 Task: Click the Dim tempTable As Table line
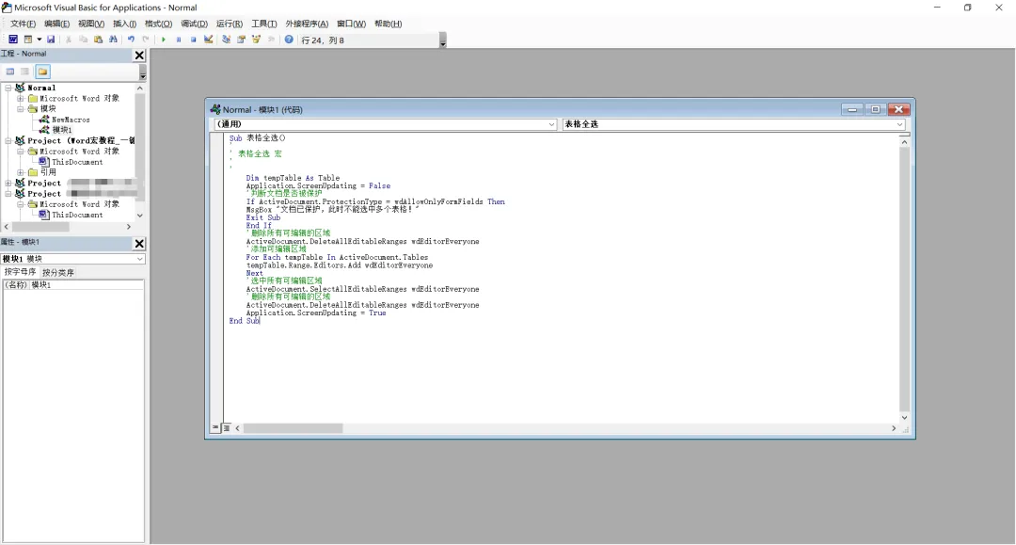click(x=293, y=178)
